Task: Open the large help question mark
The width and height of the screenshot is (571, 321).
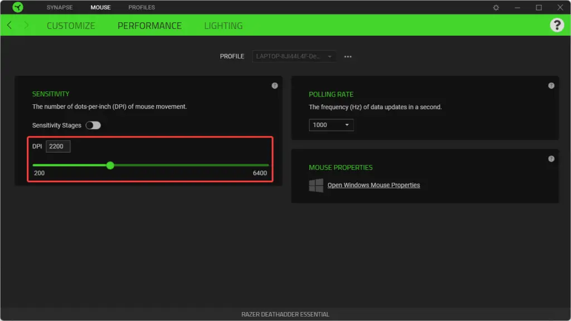Action: [557, 25]
